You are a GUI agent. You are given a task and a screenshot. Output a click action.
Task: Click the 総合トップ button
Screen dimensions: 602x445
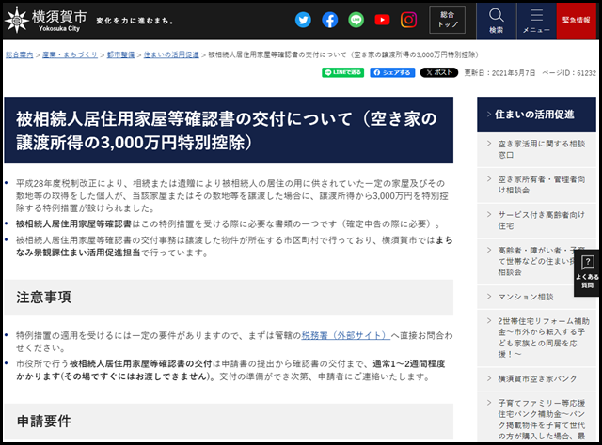tap(448, 20)
